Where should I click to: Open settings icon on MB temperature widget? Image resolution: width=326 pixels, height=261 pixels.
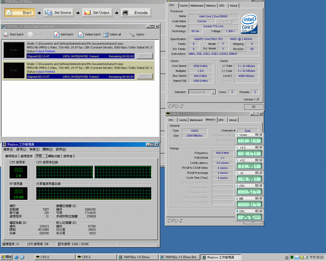click(257, 198)
